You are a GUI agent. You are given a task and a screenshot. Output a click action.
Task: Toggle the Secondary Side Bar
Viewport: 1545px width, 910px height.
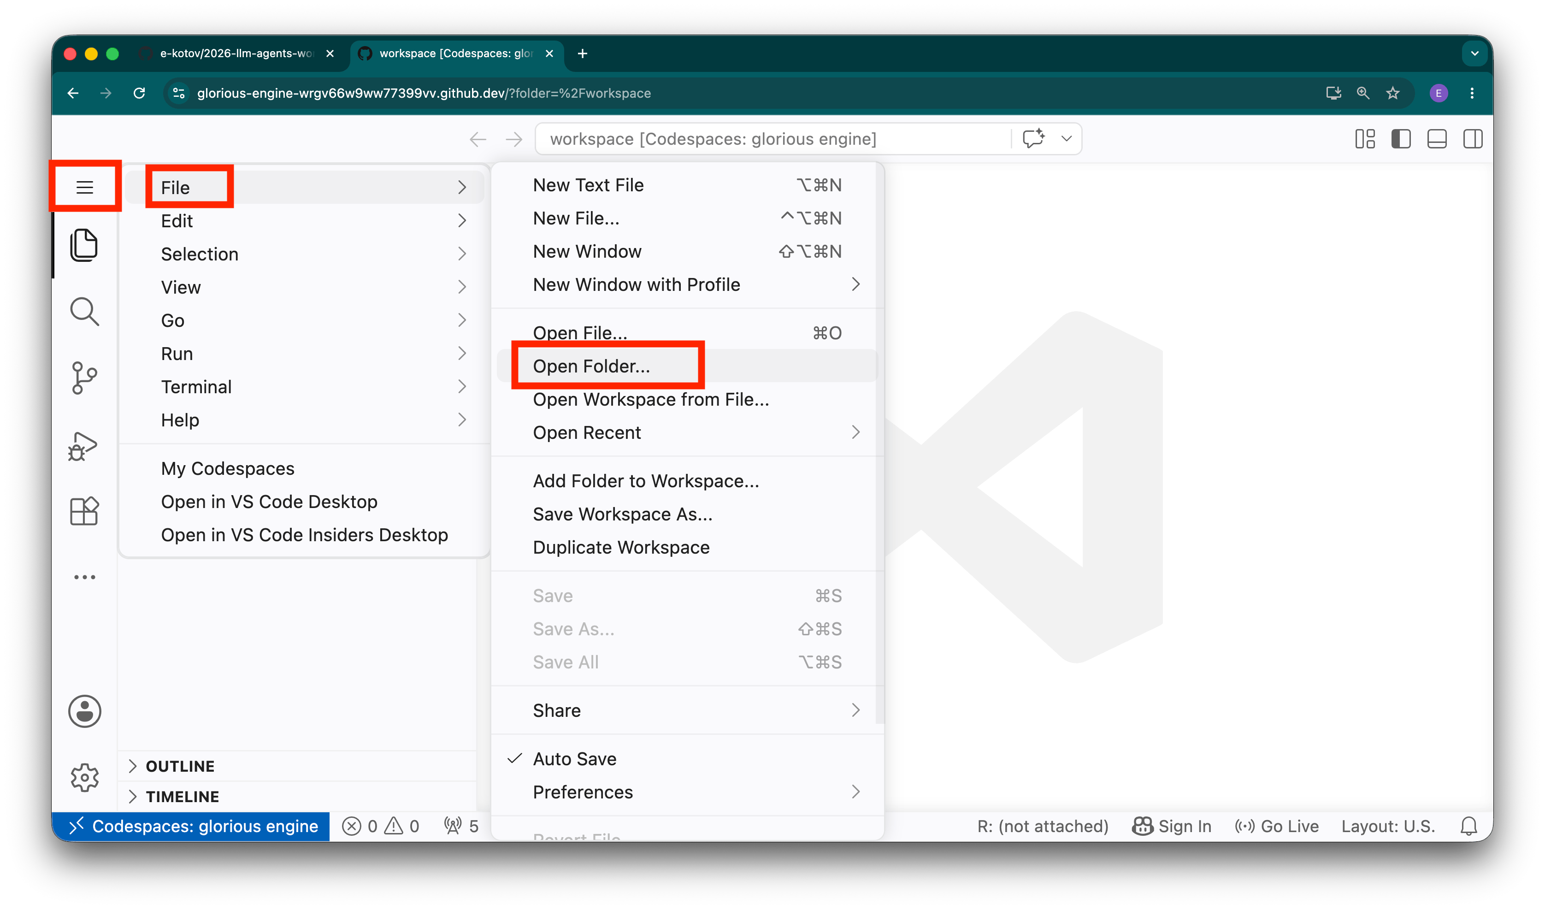1473,139
